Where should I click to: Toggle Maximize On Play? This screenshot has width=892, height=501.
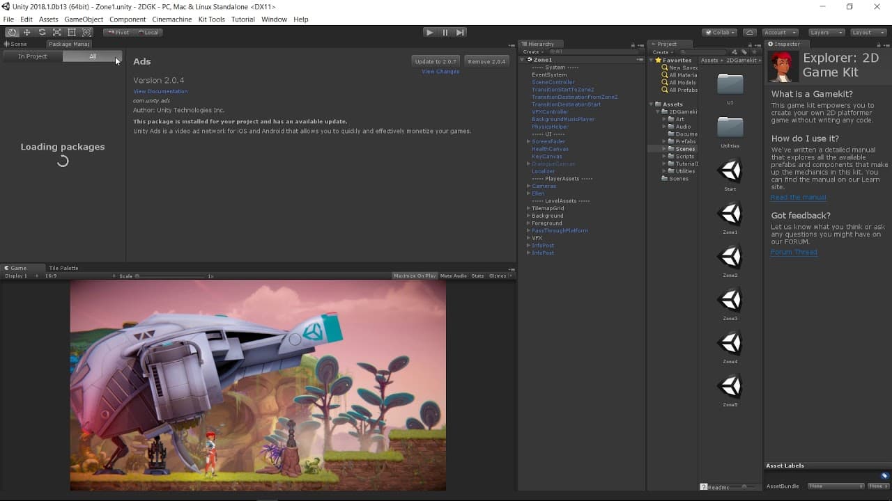click(415, 276)
